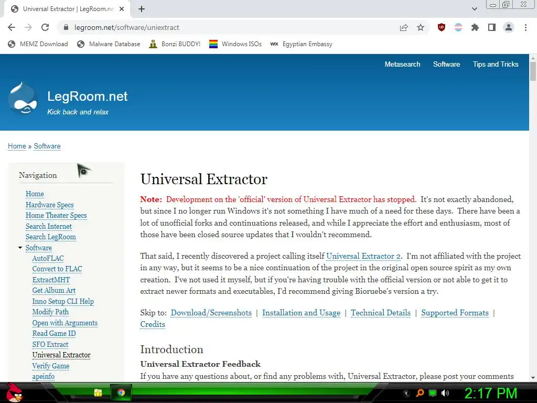Open the file explorer taskbar icon
This screenshot has width=537, height=403.
[98, 393]
